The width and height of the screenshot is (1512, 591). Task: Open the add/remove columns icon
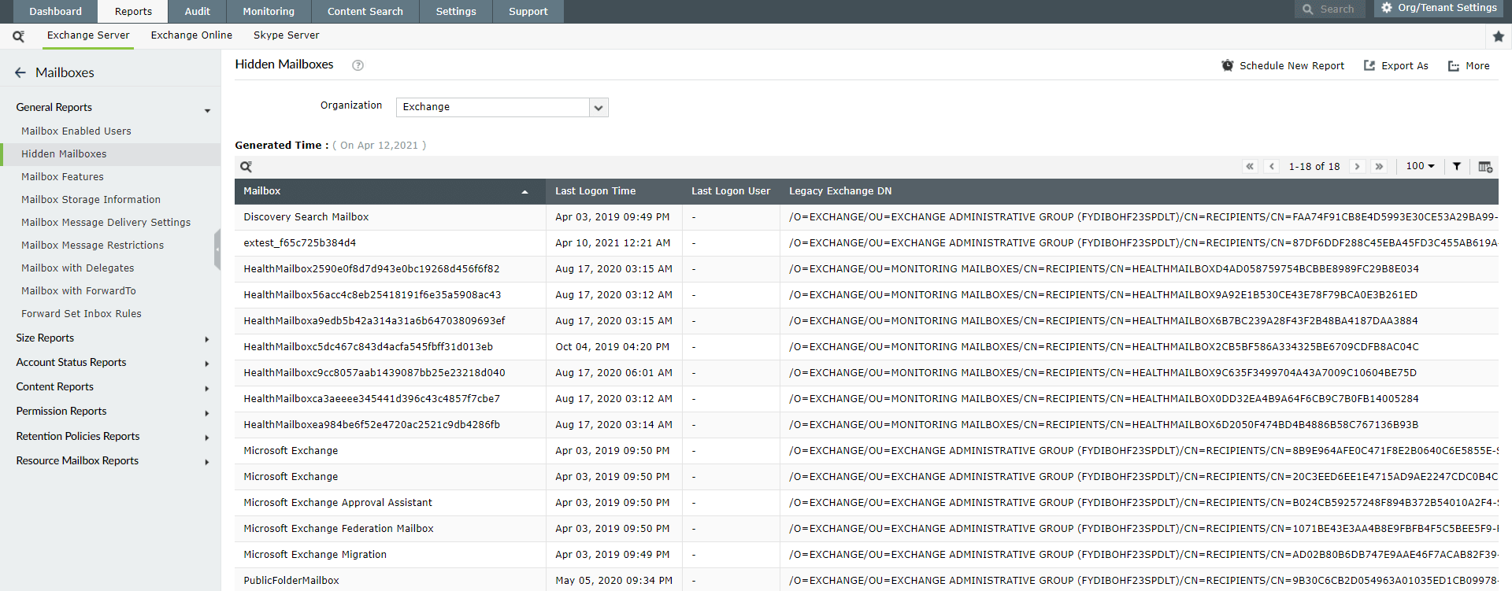tap(1485, 167)
